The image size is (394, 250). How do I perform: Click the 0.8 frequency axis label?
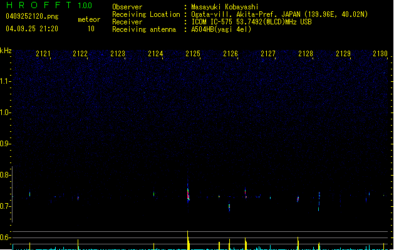(x=5, y=175)
